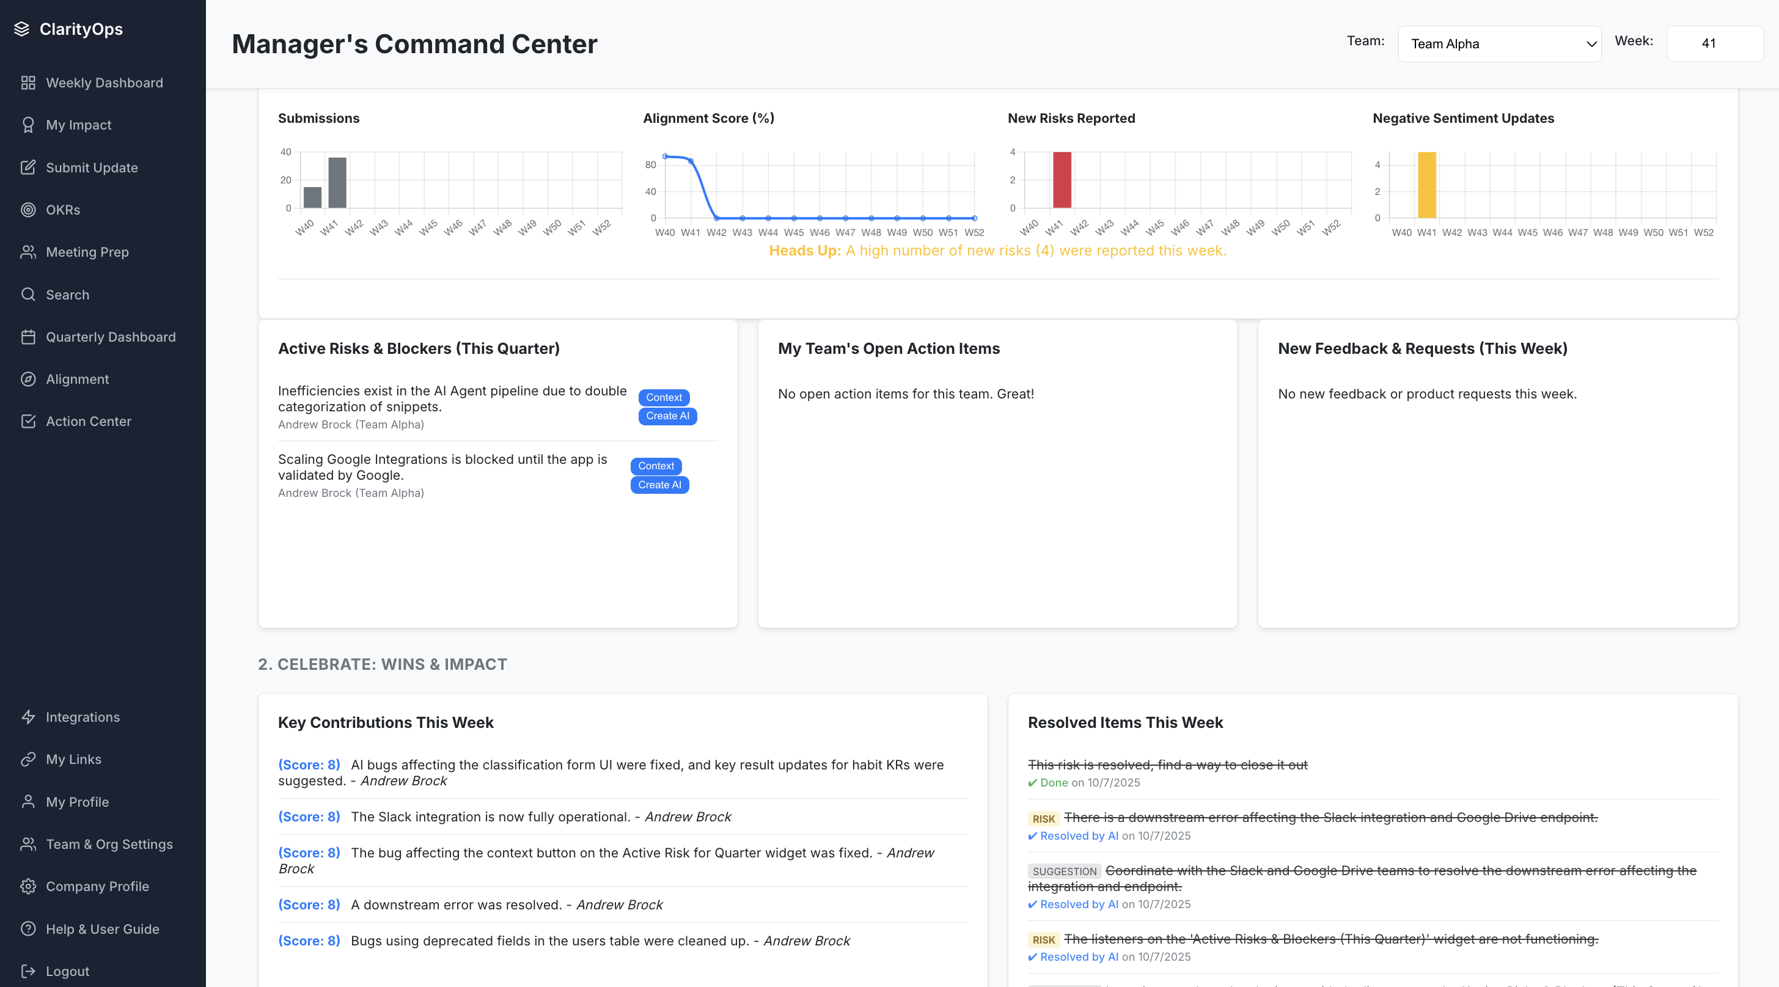Open the Quarterly Dashboard calendar icon
1779x987 pixels.
click(x=28, y=336)
